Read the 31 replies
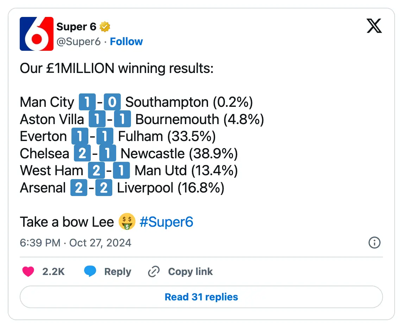 [201, 297]
